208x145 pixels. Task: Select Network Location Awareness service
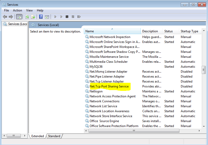[109, 111]
